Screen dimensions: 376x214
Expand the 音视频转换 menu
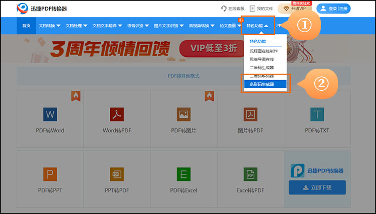point(202,26)
